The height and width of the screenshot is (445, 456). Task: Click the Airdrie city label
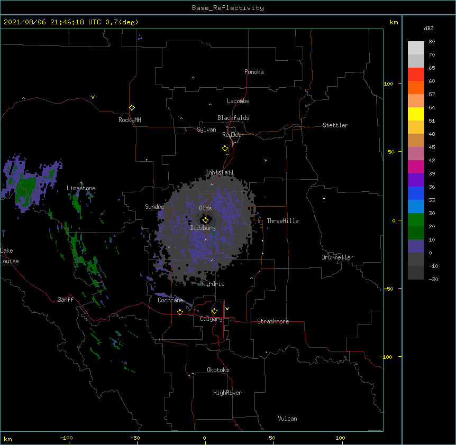click(213, 284)
